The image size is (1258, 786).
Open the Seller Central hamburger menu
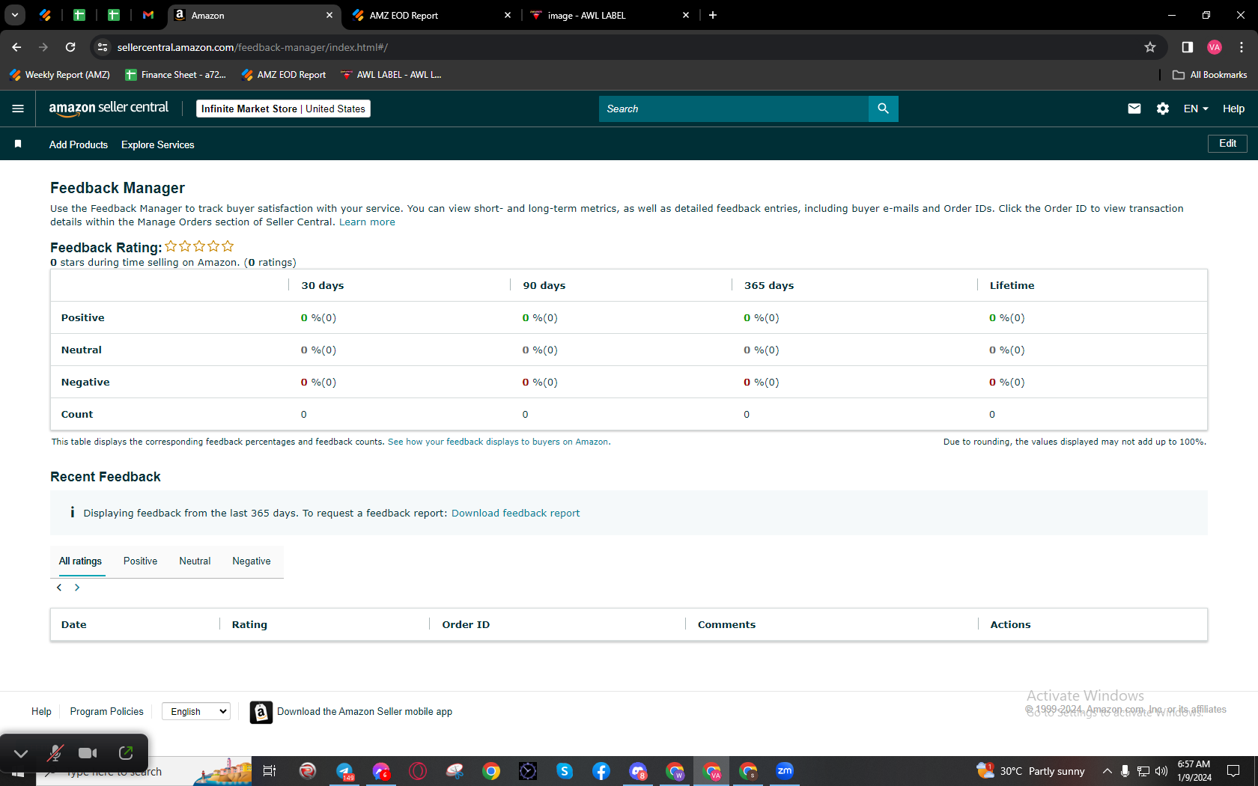[18, 109]
